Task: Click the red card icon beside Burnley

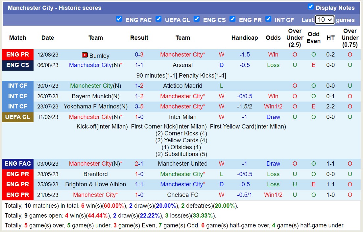Action: click(85, 55)
